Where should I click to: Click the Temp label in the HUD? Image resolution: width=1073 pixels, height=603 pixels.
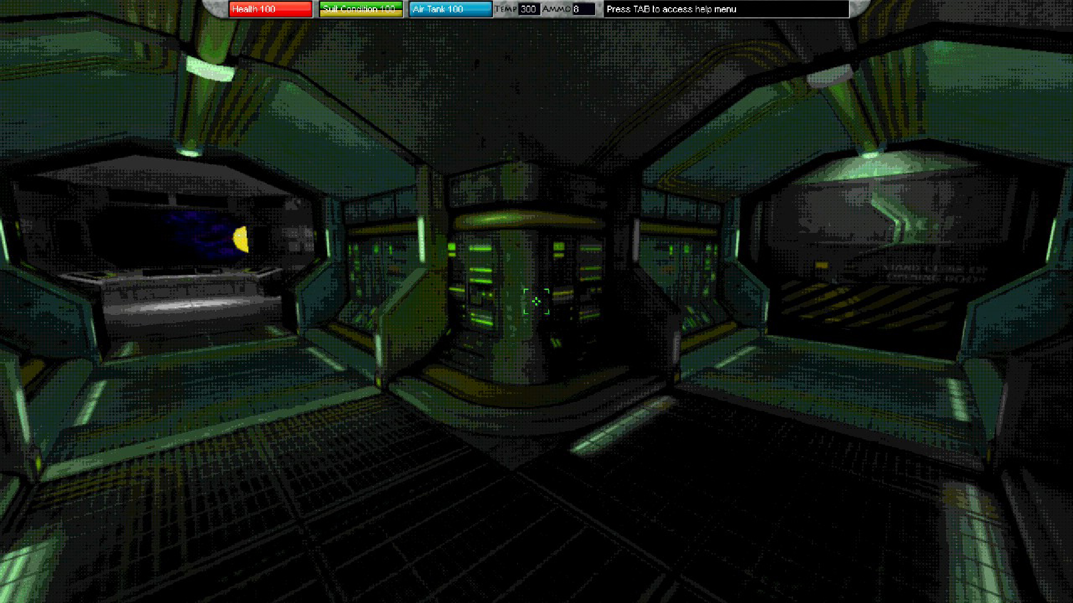tap(505, 9)
